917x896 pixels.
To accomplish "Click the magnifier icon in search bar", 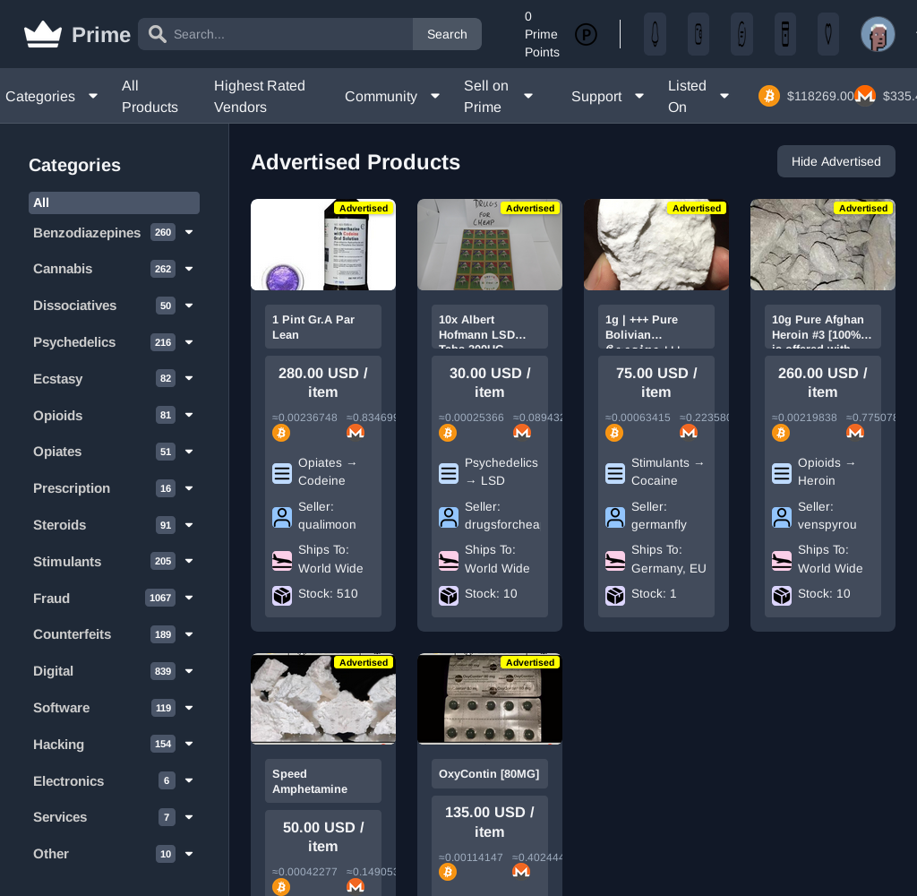I will [157, 34].
